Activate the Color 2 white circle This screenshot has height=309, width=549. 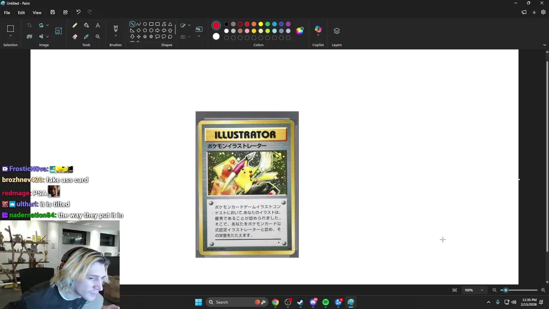(216, 37)
